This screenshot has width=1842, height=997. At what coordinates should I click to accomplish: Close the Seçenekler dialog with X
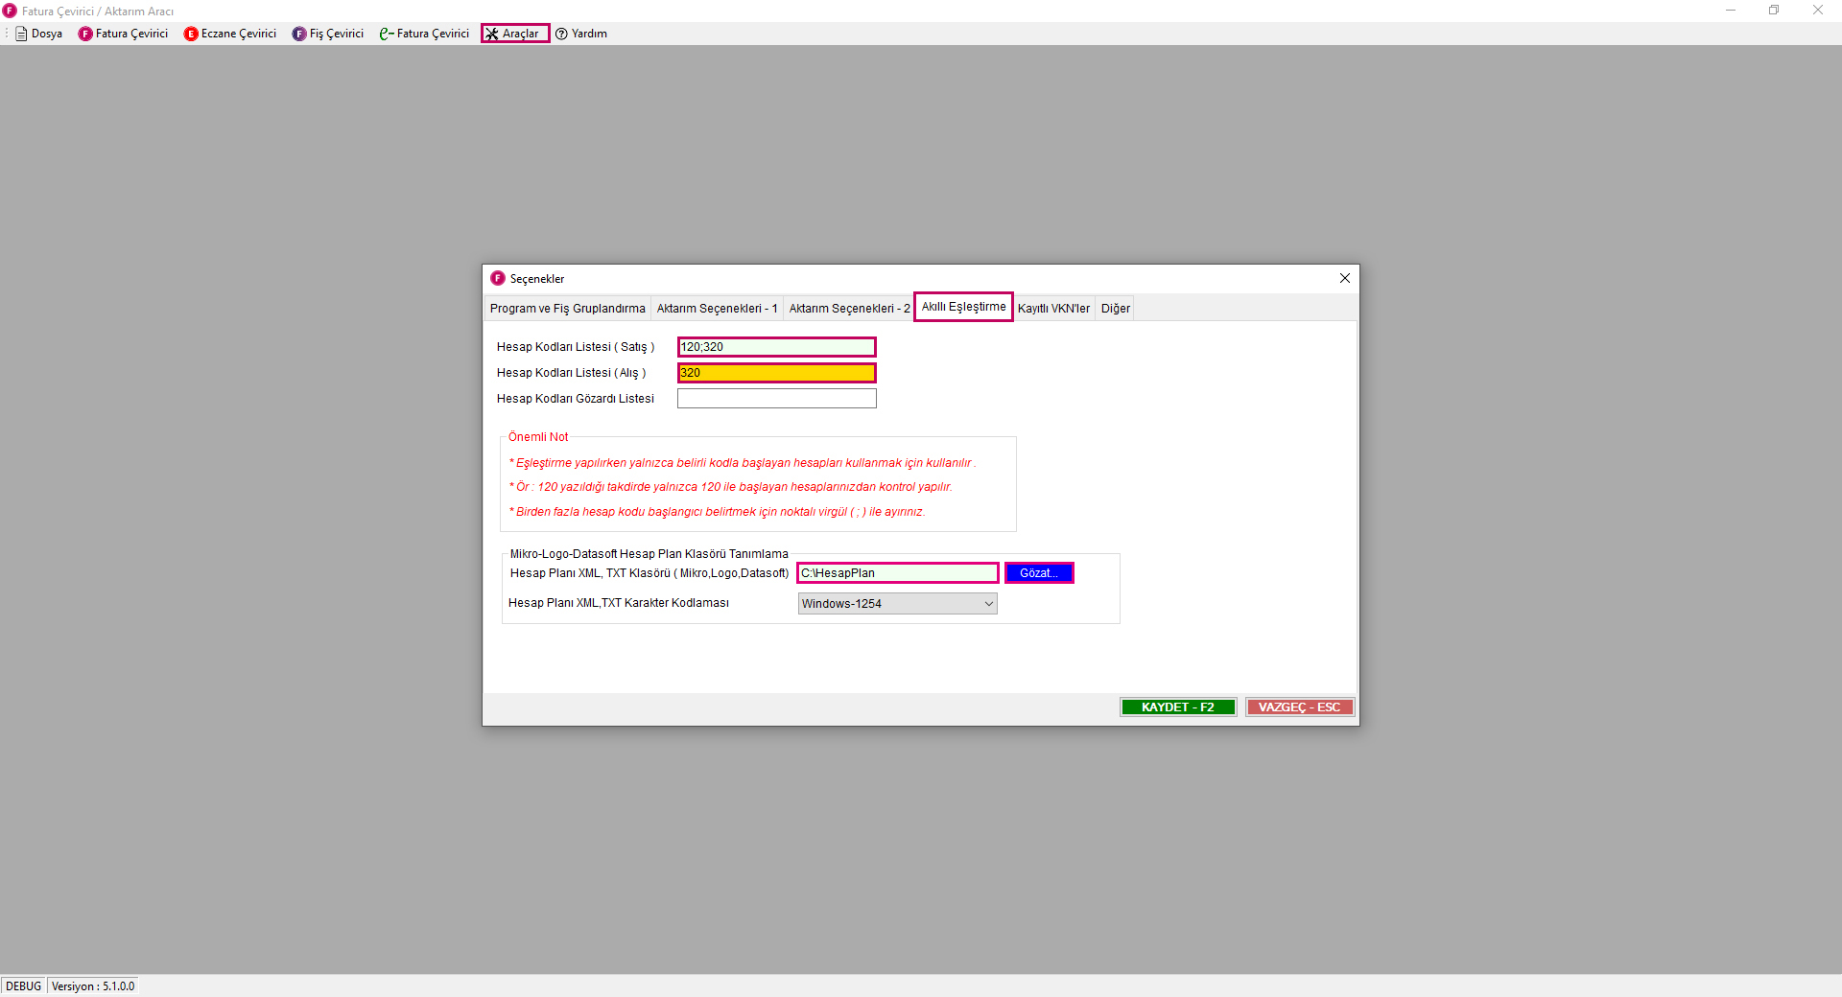1344,278
